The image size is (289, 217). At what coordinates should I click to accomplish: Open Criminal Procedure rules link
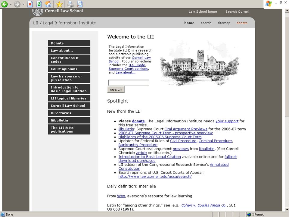coord(215,141)
